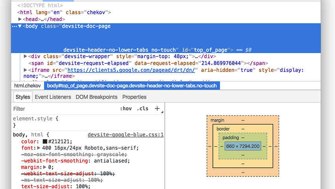This screenshot has width=335, height=189.
Task: Select html.chekov in the breadcrumb bar
Action: tap(28, 85)
